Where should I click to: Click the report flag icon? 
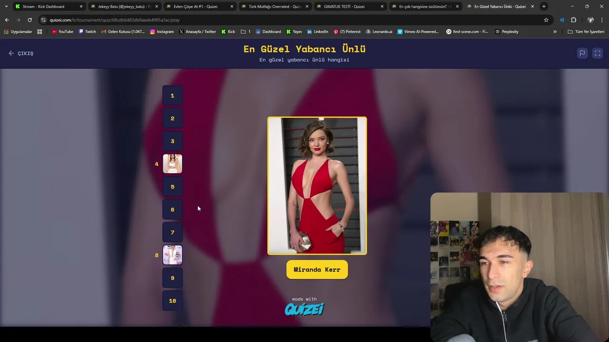tap(582, 53)
